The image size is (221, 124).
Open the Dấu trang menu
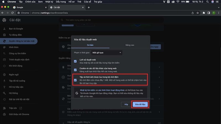(61, 2)
